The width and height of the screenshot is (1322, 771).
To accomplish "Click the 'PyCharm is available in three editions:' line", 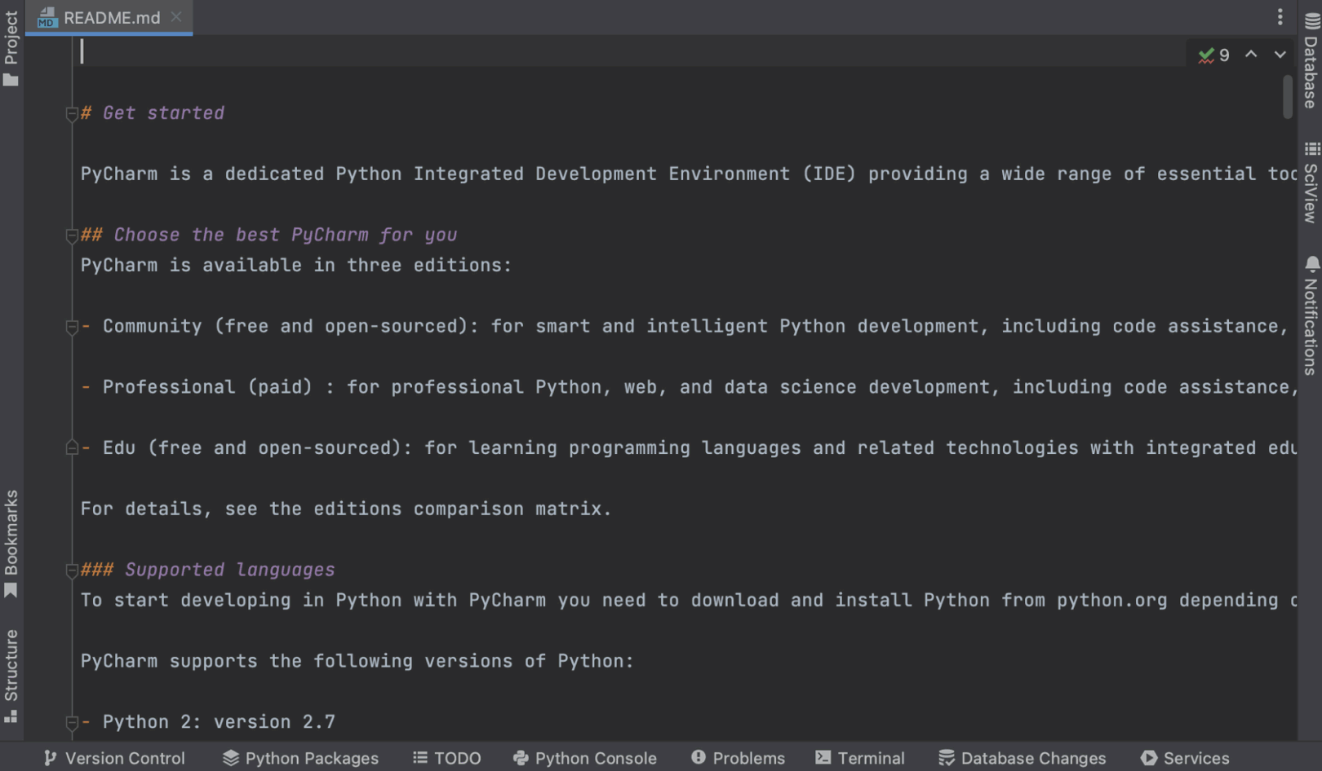I will 295,265.
